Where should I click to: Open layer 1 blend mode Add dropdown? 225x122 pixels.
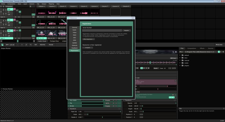[x=10, y=30]
